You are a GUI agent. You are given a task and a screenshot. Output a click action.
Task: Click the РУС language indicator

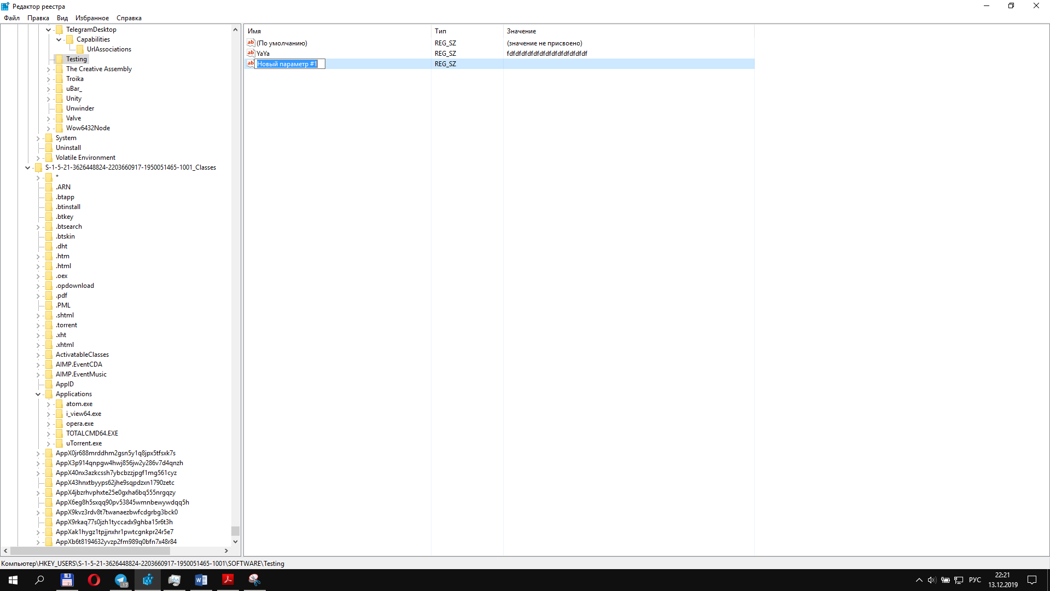(975, 580)
